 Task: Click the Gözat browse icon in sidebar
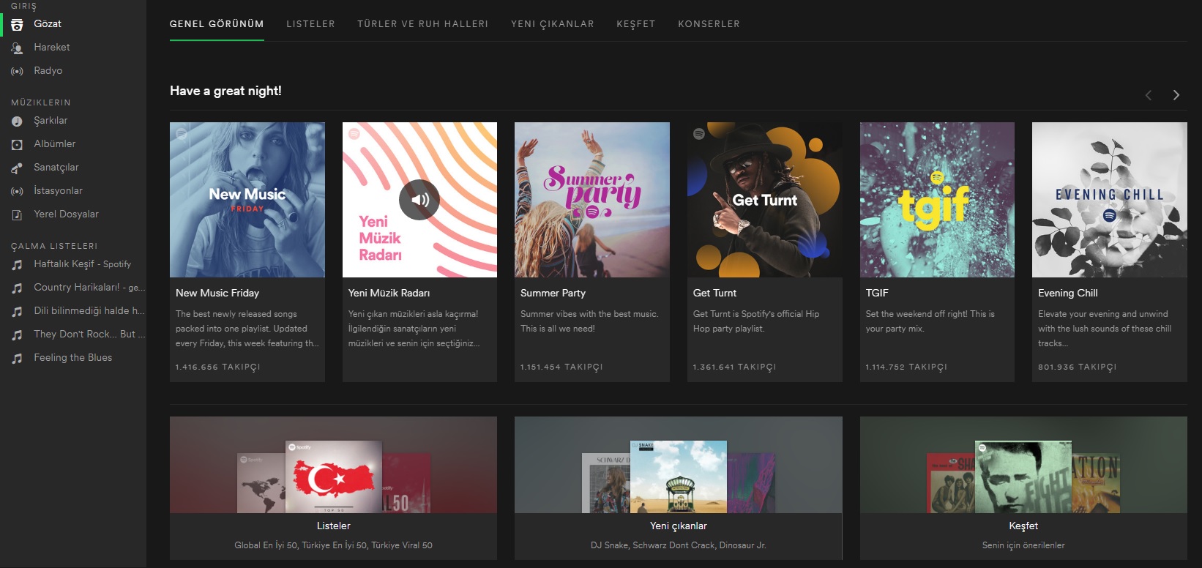tap(17, 24)
